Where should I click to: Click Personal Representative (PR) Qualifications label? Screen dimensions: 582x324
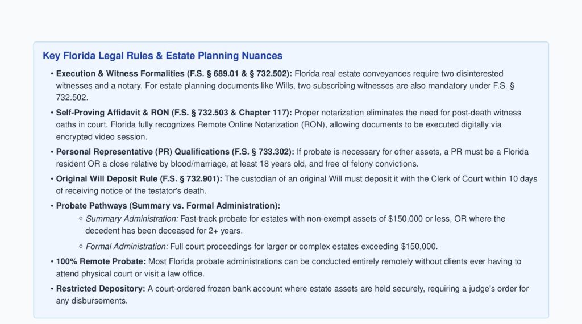coord(175,152)
